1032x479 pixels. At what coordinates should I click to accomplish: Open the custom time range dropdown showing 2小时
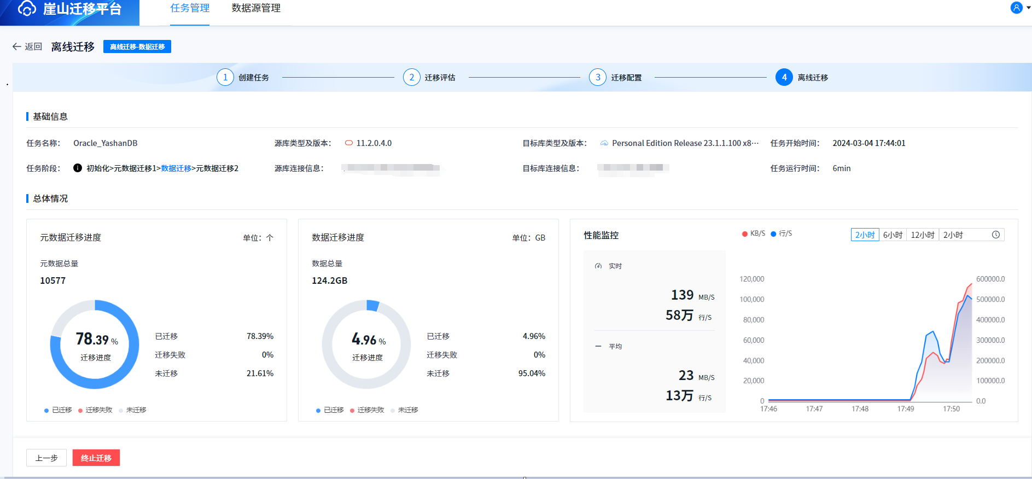971,235
